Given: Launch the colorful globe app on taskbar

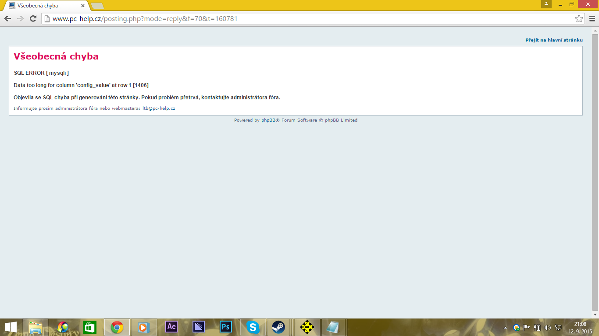Looking at the screenshot, I should click(x=63, y=327).
